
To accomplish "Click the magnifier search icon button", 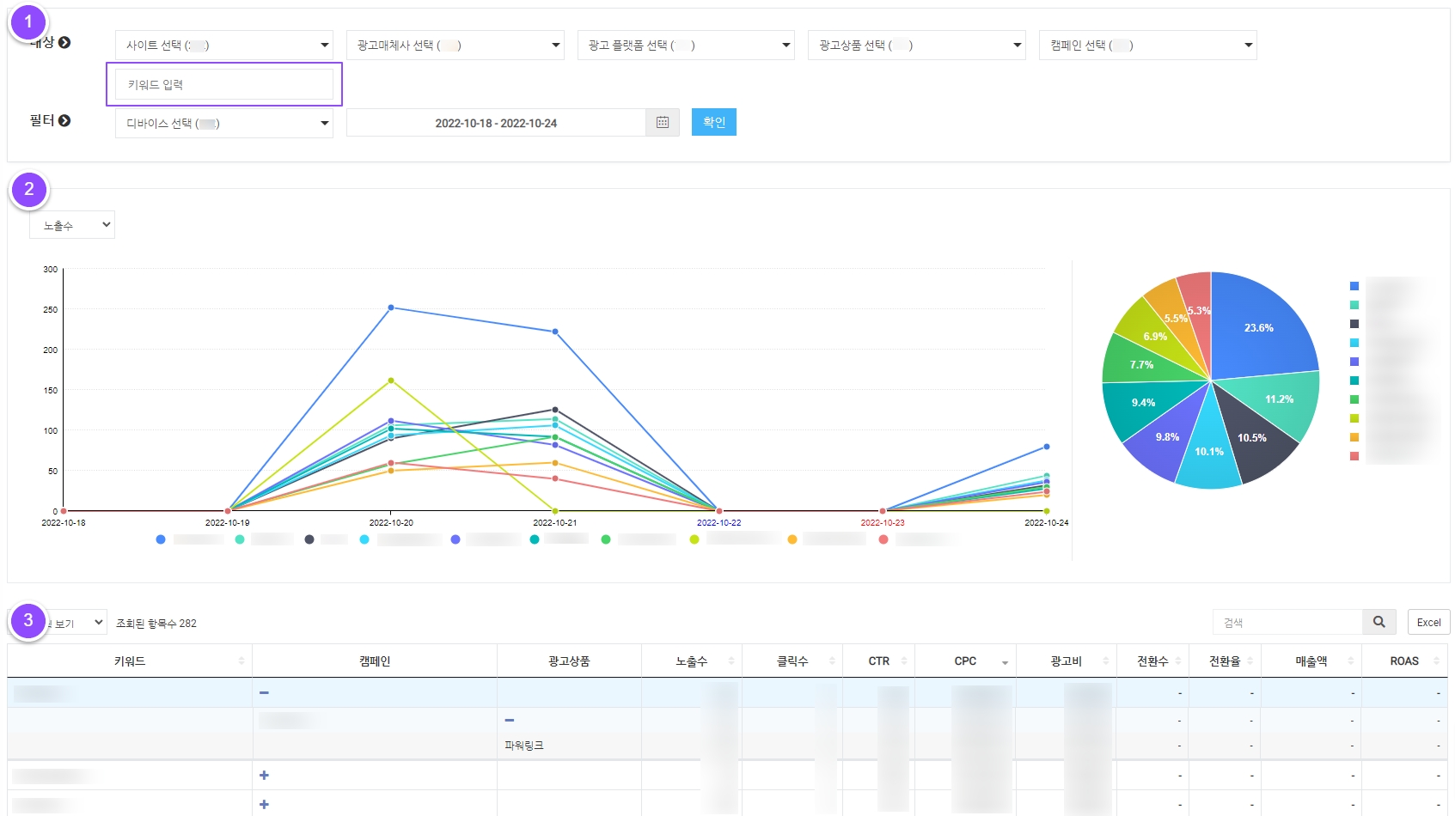I will (x=1379, y=622).
